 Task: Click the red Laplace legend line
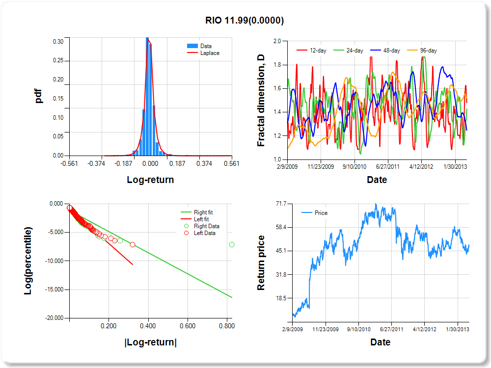[192, 53]
